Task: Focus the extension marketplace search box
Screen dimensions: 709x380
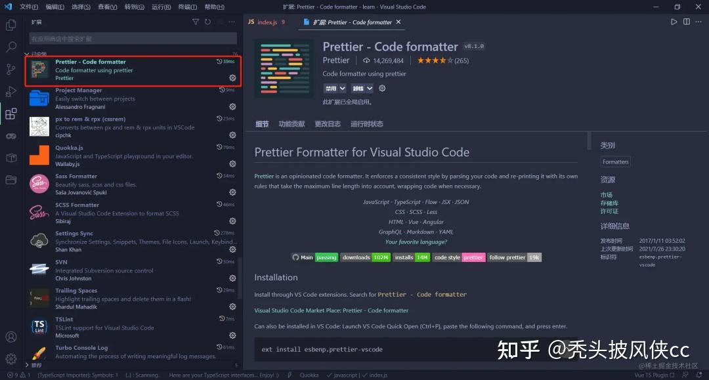Action: point(133,39)
